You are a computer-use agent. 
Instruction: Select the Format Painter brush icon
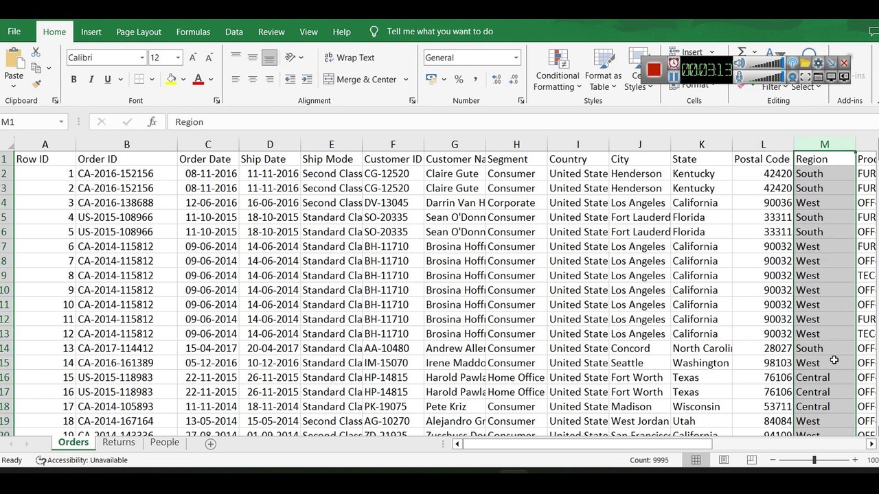(36, 84)
